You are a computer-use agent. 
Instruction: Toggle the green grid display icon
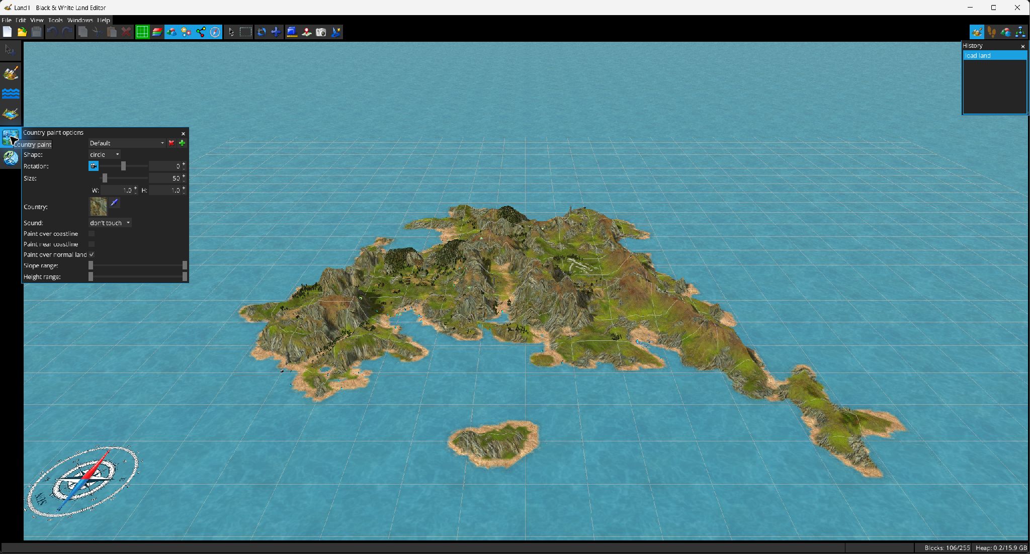pos(142,32)
